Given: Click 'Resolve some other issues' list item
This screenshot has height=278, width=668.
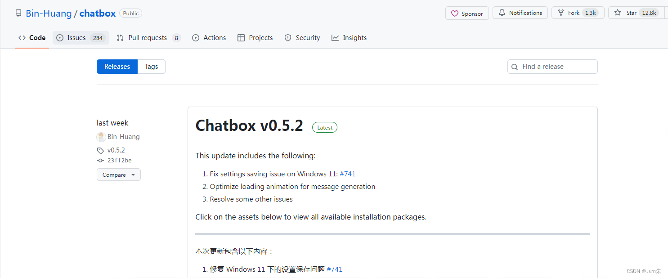Looking at the screenshot, I should [251, 199].
